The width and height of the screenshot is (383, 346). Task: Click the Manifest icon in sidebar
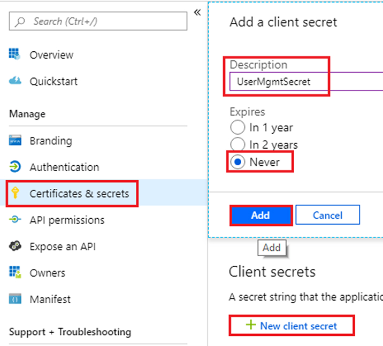click(15, 298)
